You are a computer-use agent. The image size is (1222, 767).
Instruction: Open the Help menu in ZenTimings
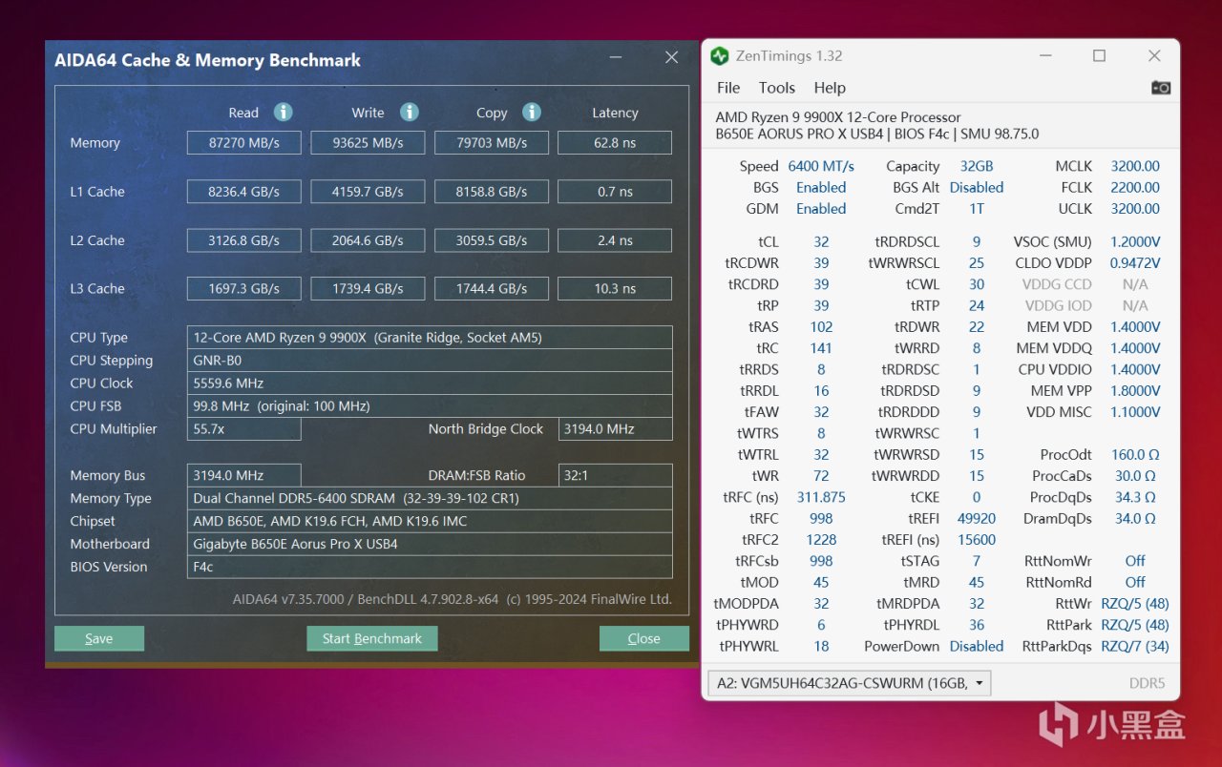(x=830, y=88)
